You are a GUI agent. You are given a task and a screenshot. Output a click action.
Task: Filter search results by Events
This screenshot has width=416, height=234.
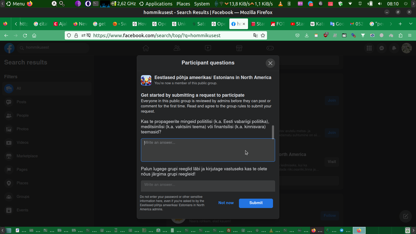(47, 210)
